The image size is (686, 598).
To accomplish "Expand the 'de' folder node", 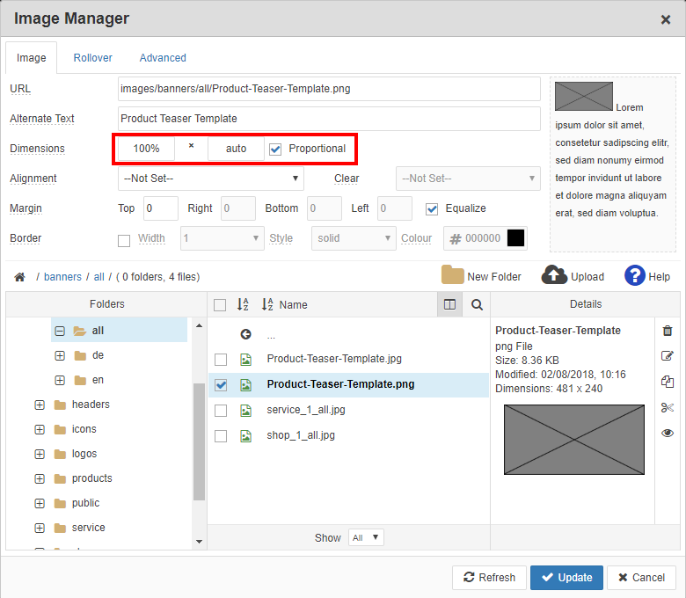I will click(60, 355).
